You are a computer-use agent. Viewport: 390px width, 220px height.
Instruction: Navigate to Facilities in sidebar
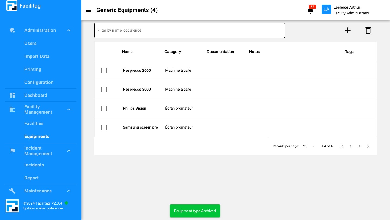pyautogui.click(x=34, y=123)
